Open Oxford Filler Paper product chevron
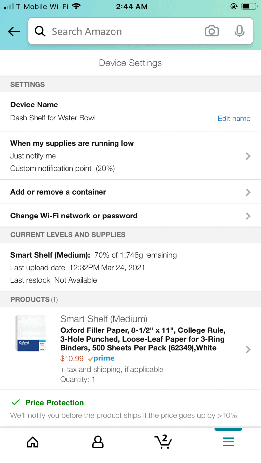The image size is (261, 463). click(248, 349)
